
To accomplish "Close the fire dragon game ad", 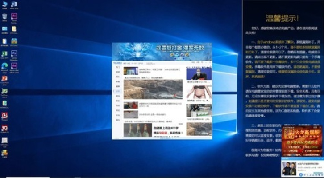I will click(x=320, y=128).
